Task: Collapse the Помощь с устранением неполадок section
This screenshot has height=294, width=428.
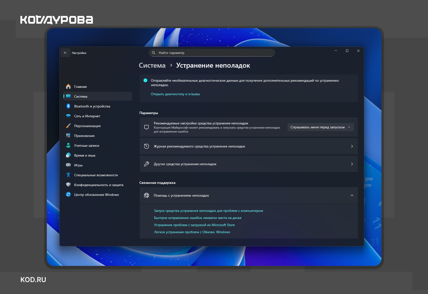Action: [x=352, y=195]
